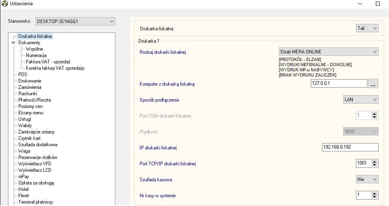Increase Nr kasy w systemie value
Image resolution: width=389 pixels, height=206 pixels.
point(374,193)
